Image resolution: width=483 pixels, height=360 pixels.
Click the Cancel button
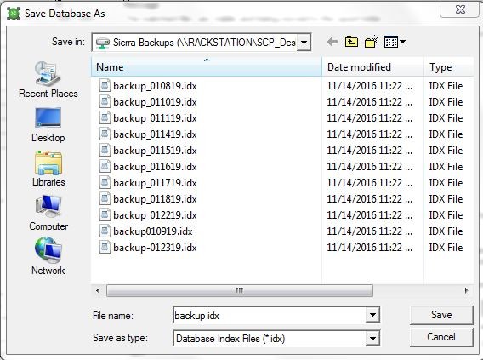[441, 337]
